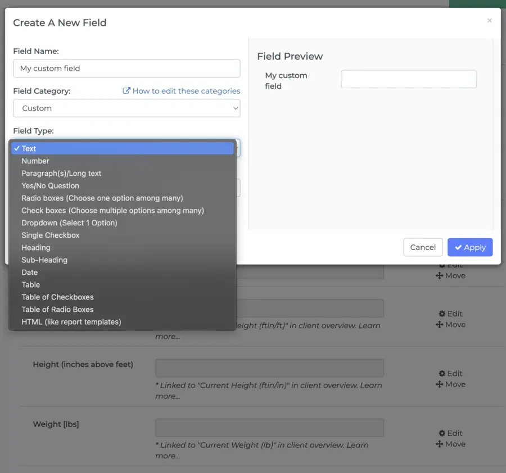Image resolution: width=506 pixels, height=473 pixels.
Task: Click the Cancel button
Action: [x=423, y=247]
